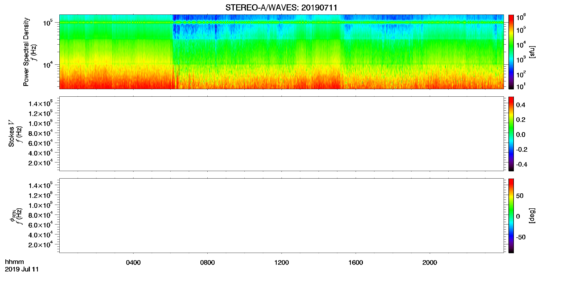Image resolution: width=563 pixels, height=290 pixels.
Task: Click the Stokes V colorbar
Action: 511,134
